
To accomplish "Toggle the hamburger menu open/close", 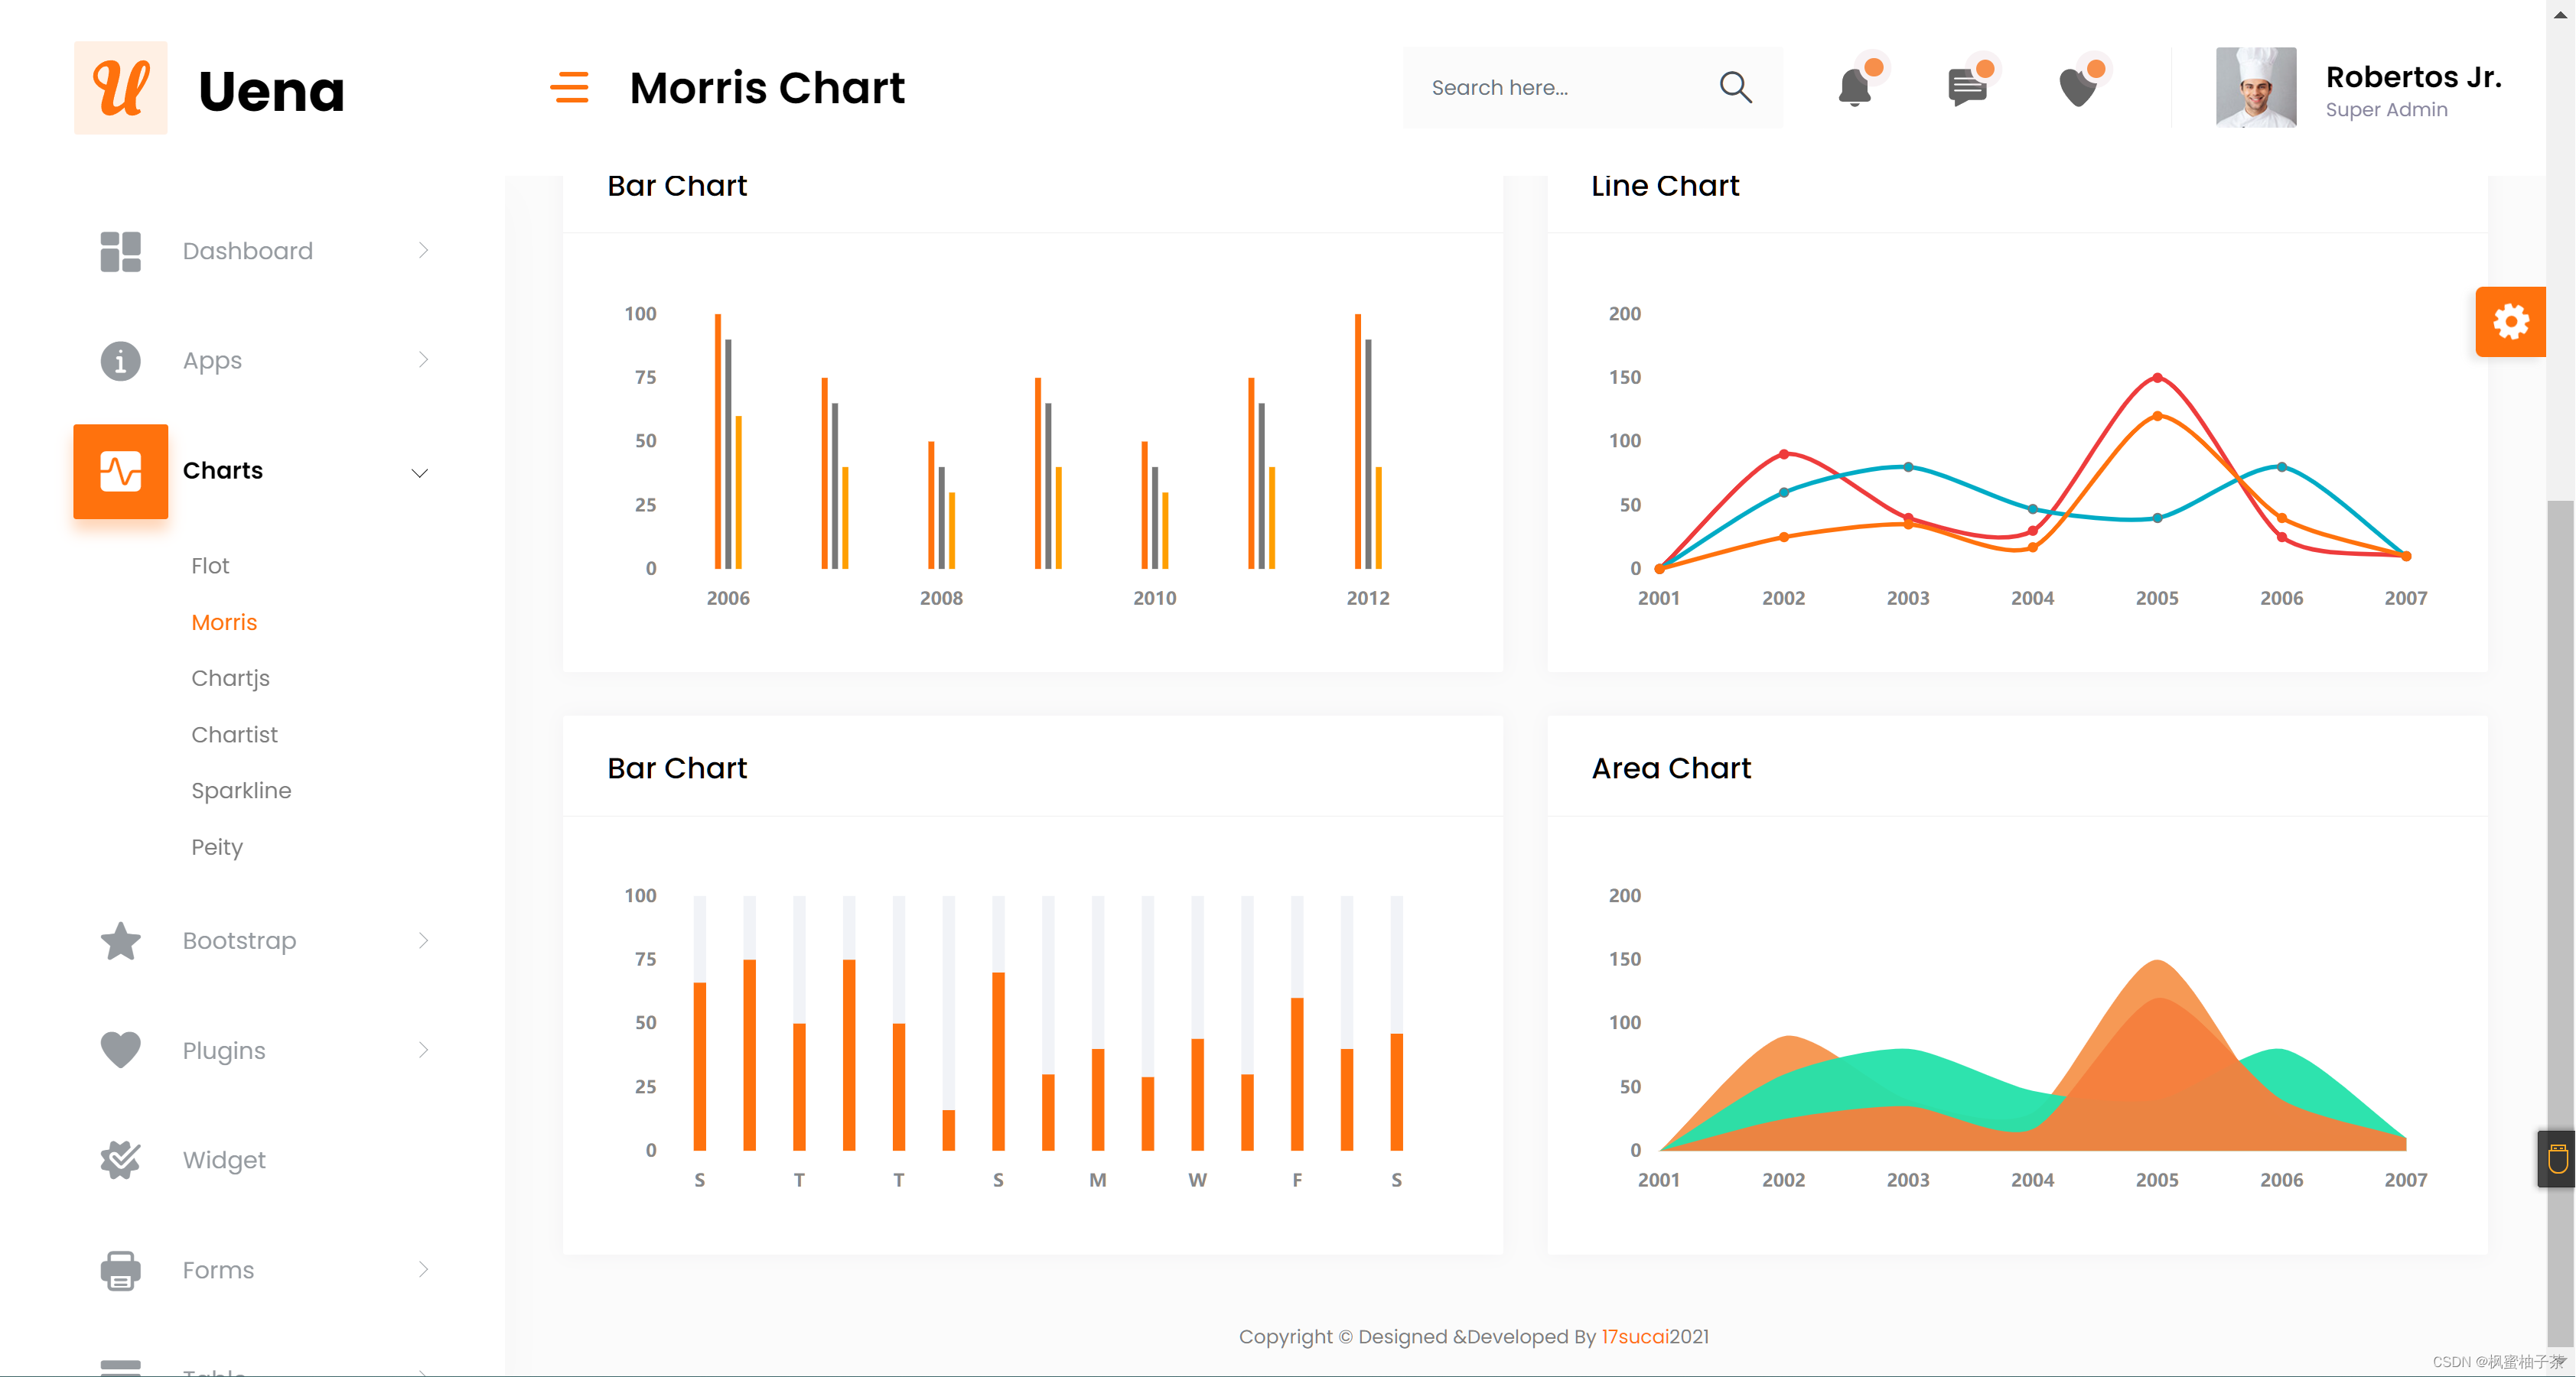I will 571,87.
